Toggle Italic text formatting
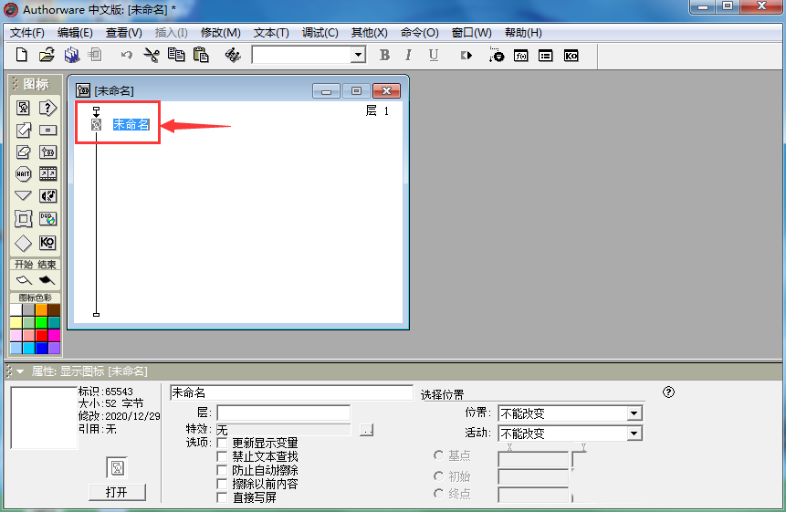This screenshot has height=512, width=786. [x=409, y=55]
